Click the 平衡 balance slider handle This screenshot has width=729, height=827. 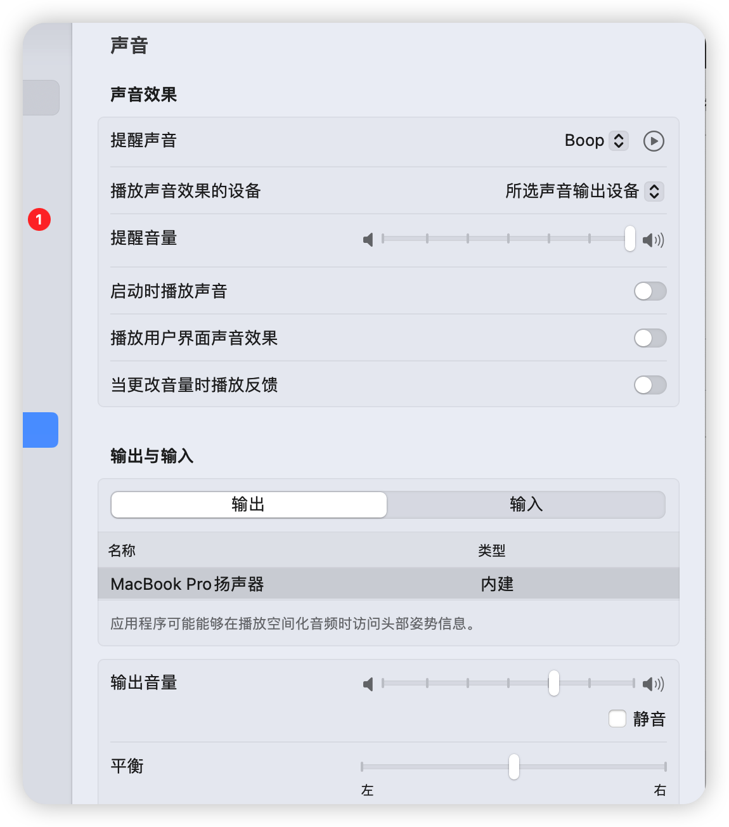coord(514,767)
